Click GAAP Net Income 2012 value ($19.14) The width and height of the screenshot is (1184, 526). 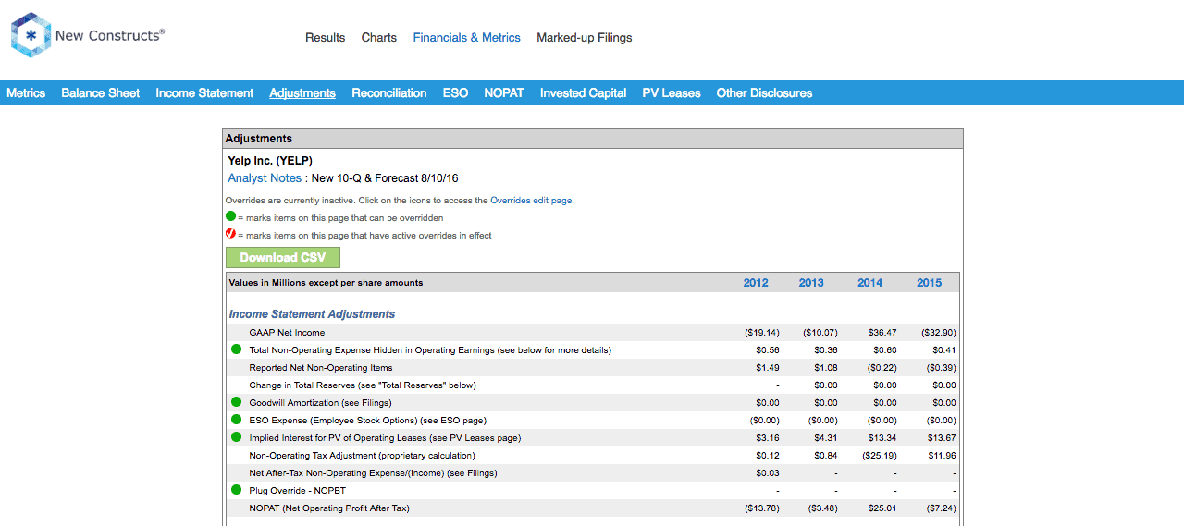point(762,332)
